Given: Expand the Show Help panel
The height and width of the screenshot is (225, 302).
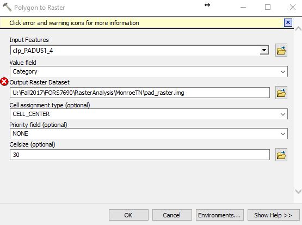Looking at the screenshot, I should pos(273,215).
